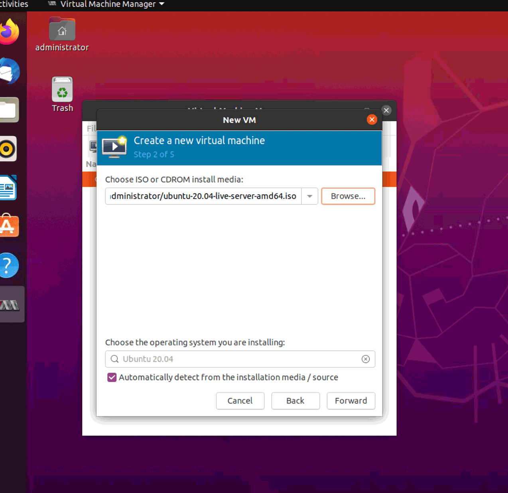Select the Virtual Machine Manager dock icon
The image size is (508, 493).
[x=9, y=304]
